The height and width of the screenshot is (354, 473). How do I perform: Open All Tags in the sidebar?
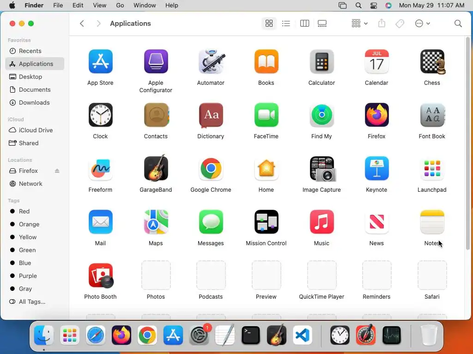click(x=35, y=301)
